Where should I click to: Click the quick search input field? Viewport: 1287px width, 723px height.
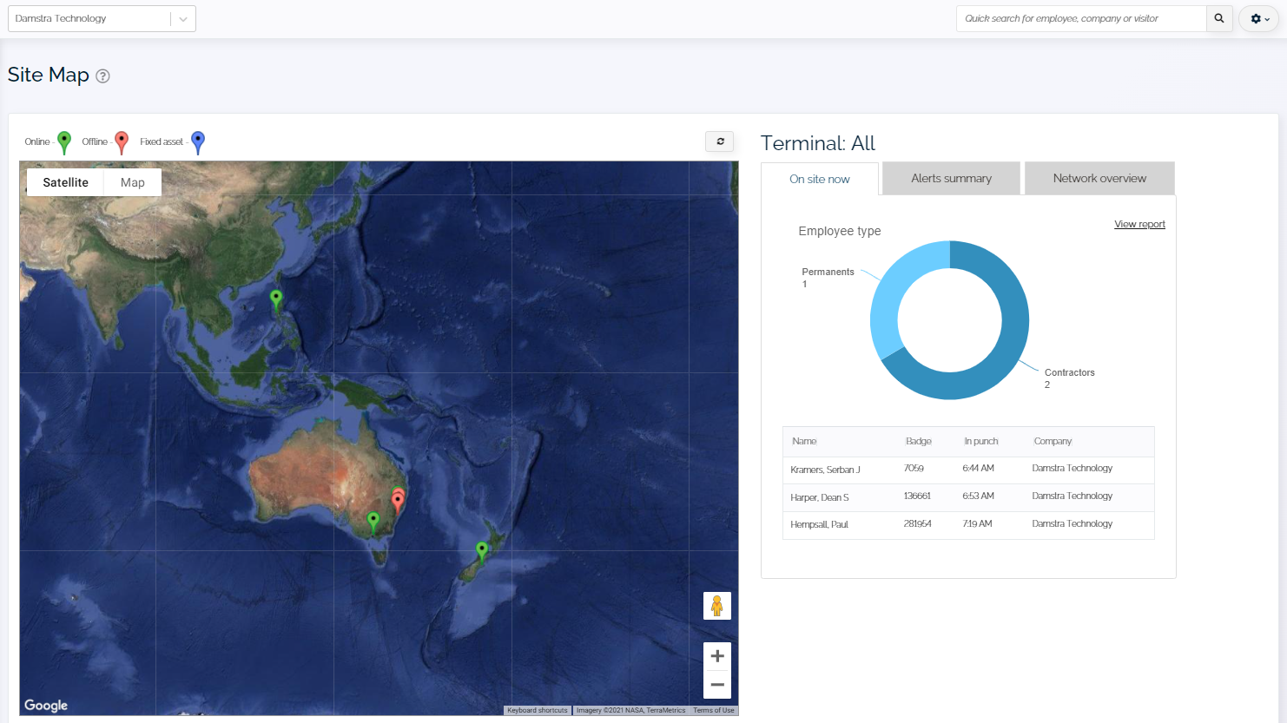click(x=1080, y=18)
